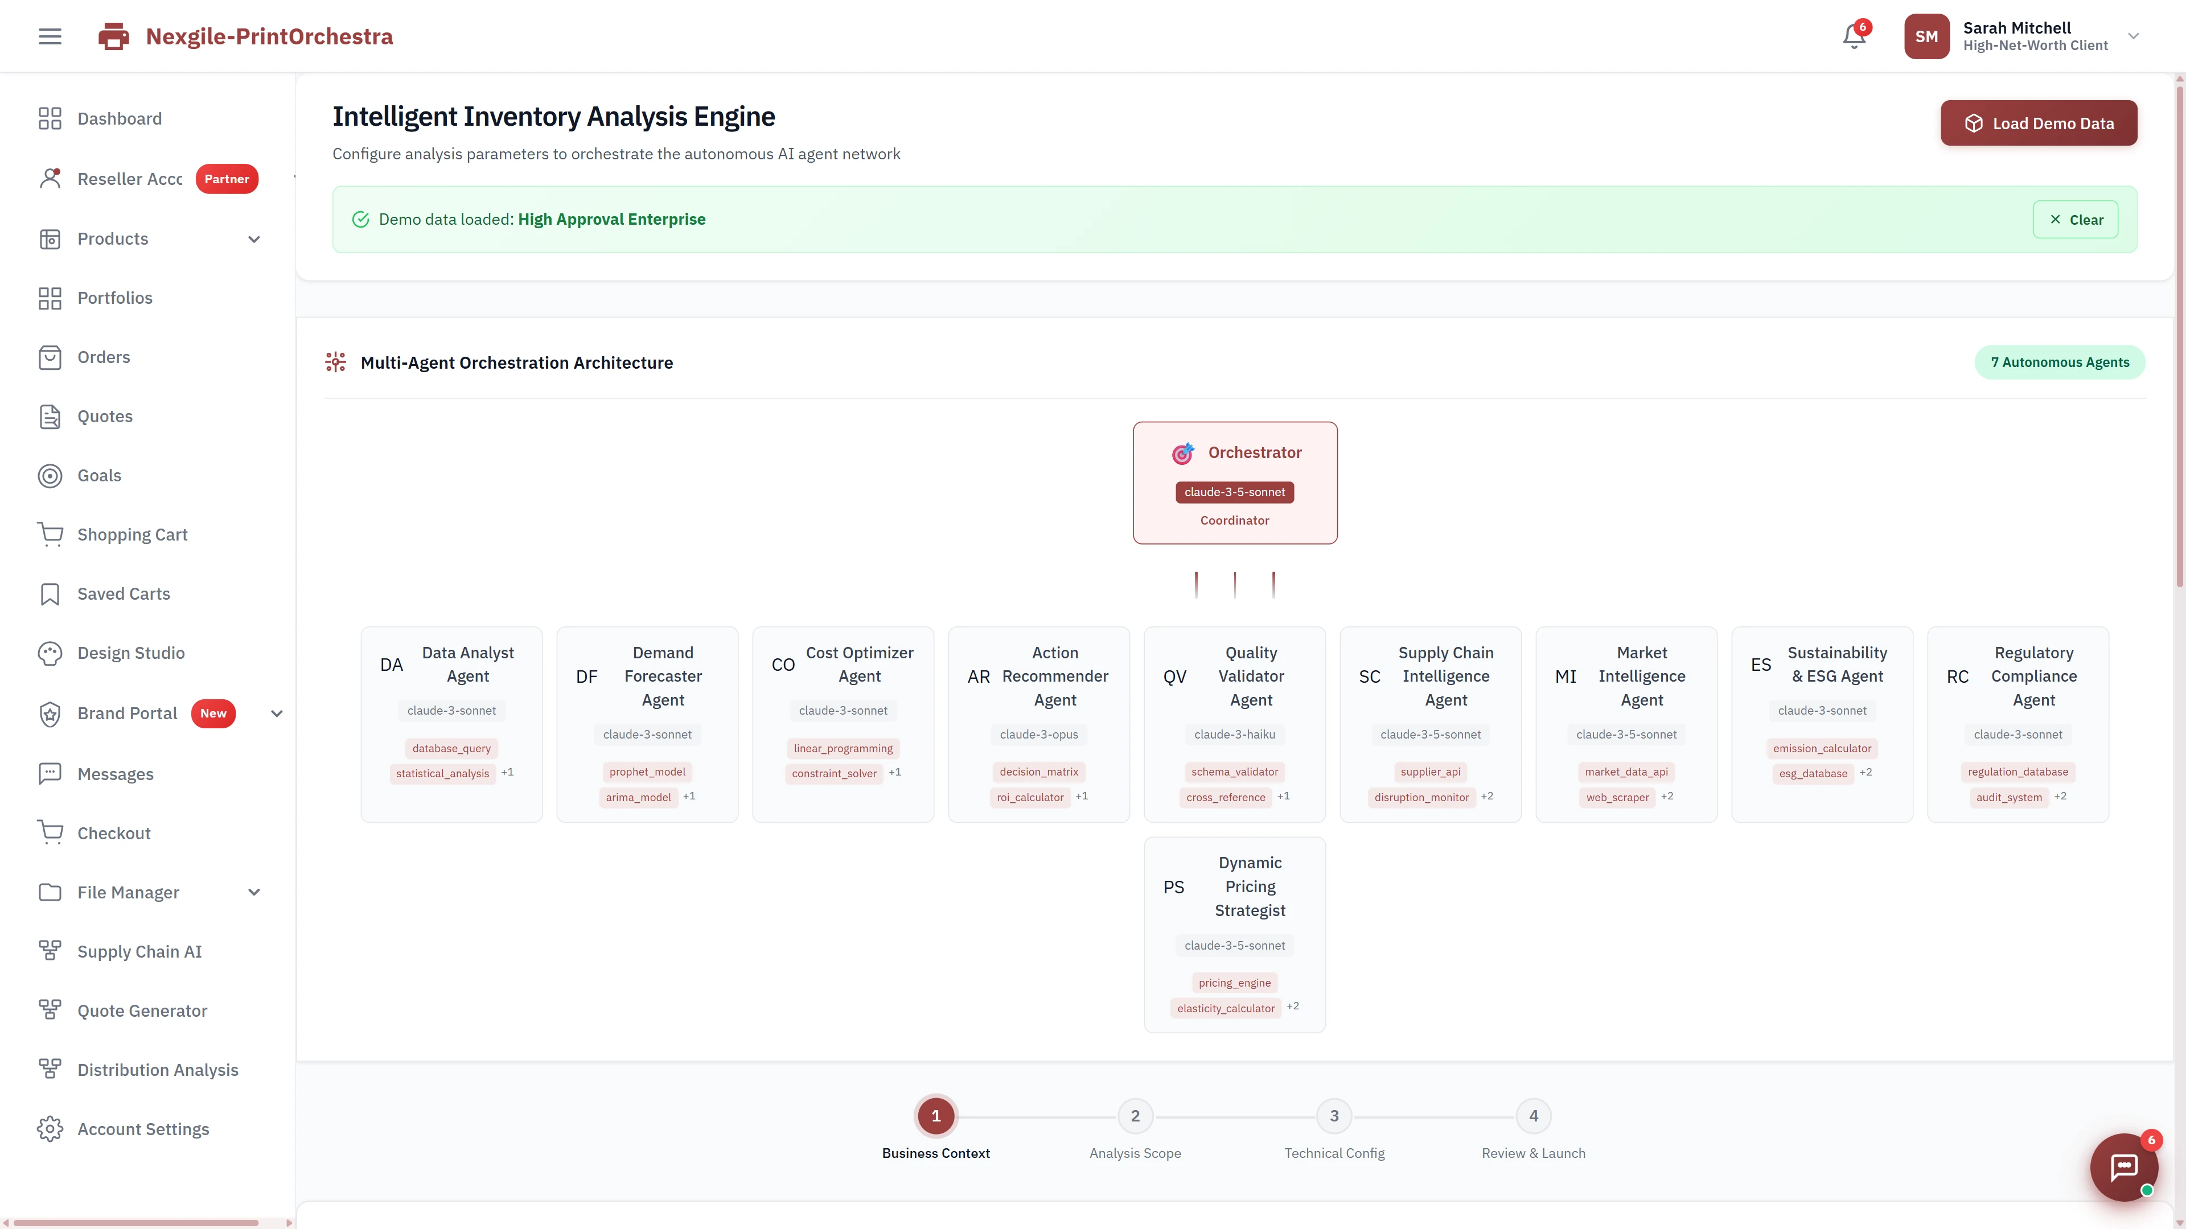Switch to the Analysis Scope step
Screen dimensions: 2186x1229
point(1135,1116)
